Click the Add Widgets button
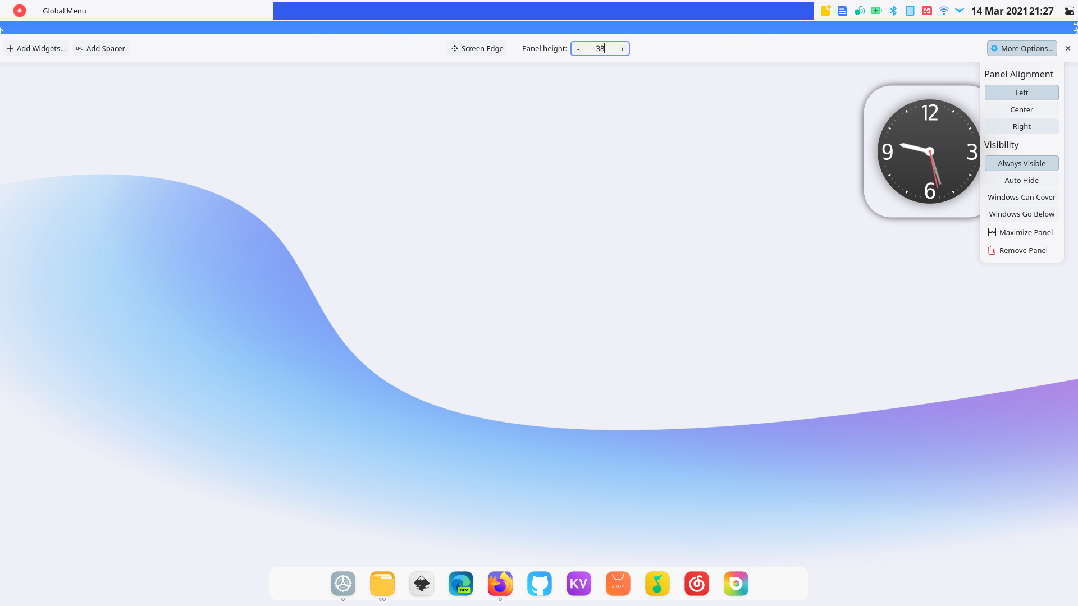1078x606 pixels. [x=36, y=48]
